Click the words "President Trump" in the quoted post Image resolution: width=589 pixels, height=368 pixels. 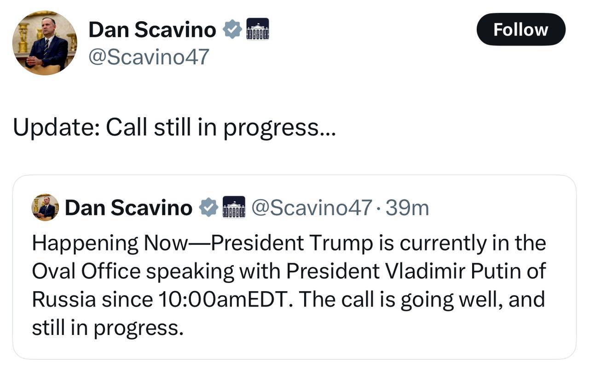click(x=292, y=243)
